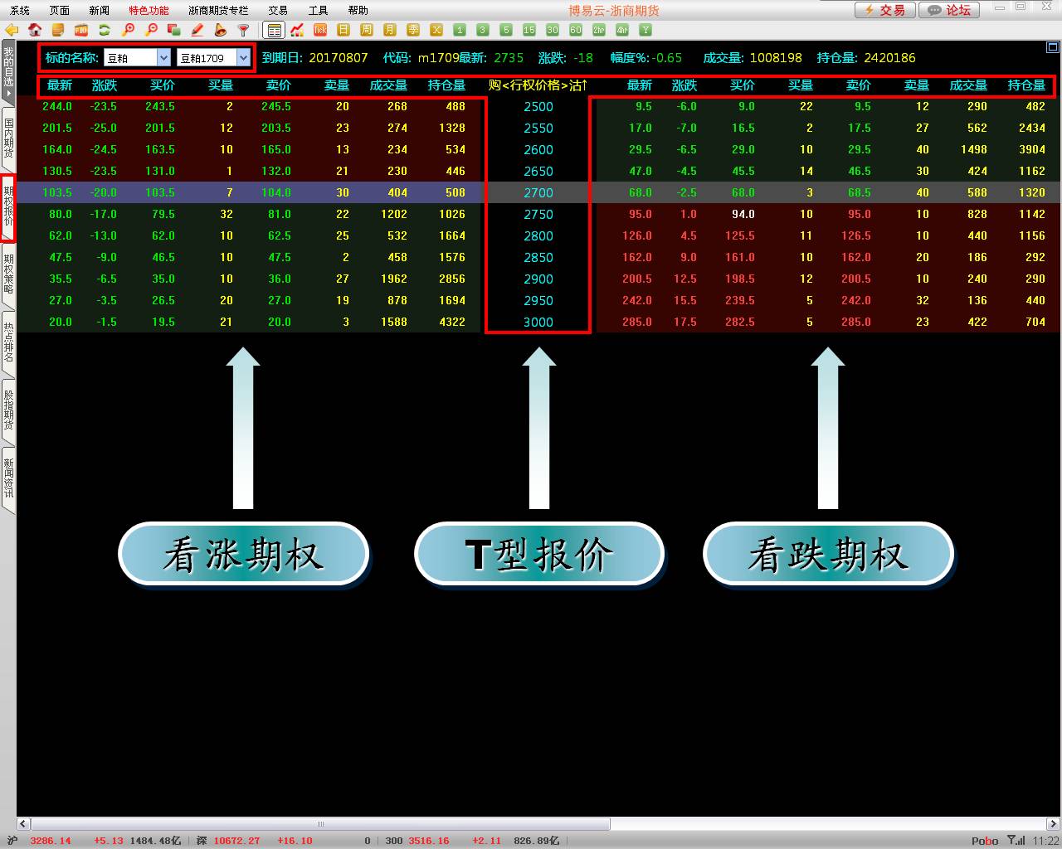This screenshot has height=849, width=1062.
Task: Click the 论坛 forum button
Action: [949, 10]
